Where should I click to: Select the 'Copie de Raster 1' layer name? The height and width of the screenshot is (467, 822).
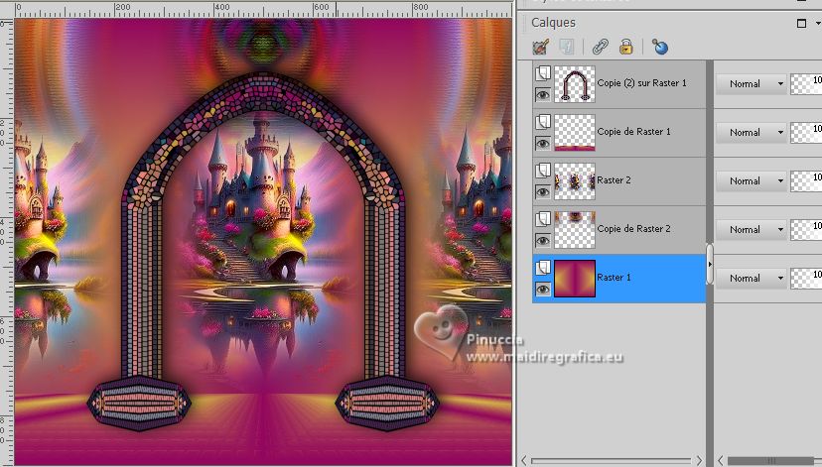[633, 132]
